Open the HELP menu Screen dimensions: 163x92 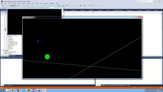(x=57, y=3)
